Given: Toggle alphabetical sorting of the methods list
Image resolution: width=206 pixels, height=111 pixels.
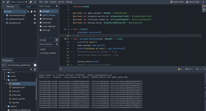Looking at the screenshot, I should pyautogui.click(x=57, y=40).
